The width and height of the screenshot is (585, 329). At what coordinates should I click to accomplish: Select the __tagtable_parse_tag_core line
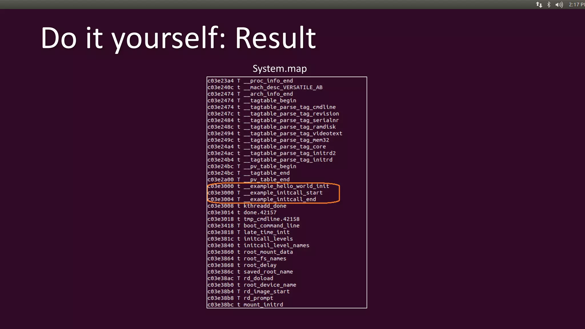click(x=267, y=147)
